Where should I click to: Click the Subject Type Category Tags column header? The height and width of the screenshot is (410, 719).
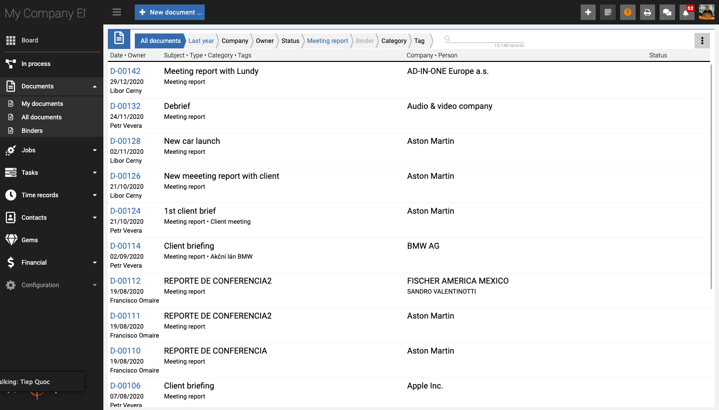pos(207,55)
